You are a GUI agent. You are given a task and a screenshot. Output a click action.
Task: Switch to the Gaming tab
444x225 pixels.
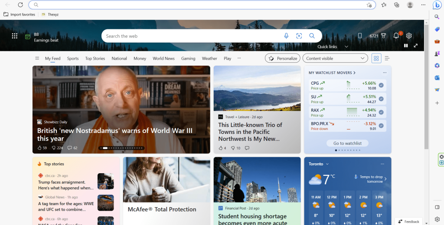pyautogui.click(x=188, y=58)
